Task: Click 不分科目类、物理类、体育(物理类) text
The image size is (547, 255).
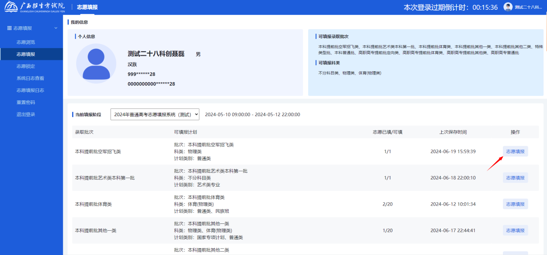Action: pyautogui.click(x=350, y=73)
